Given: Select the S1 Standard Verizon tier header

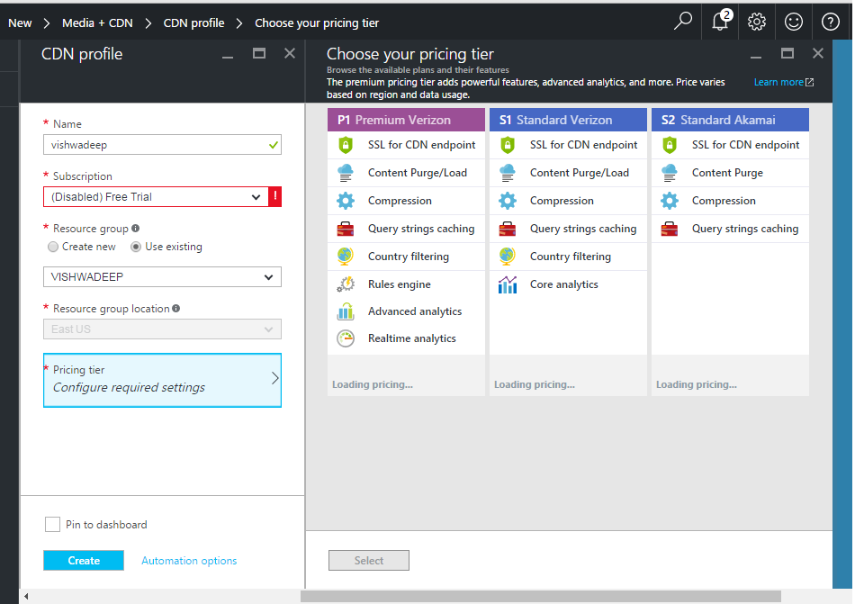Looking at the screenshot, I should (568, 120).
